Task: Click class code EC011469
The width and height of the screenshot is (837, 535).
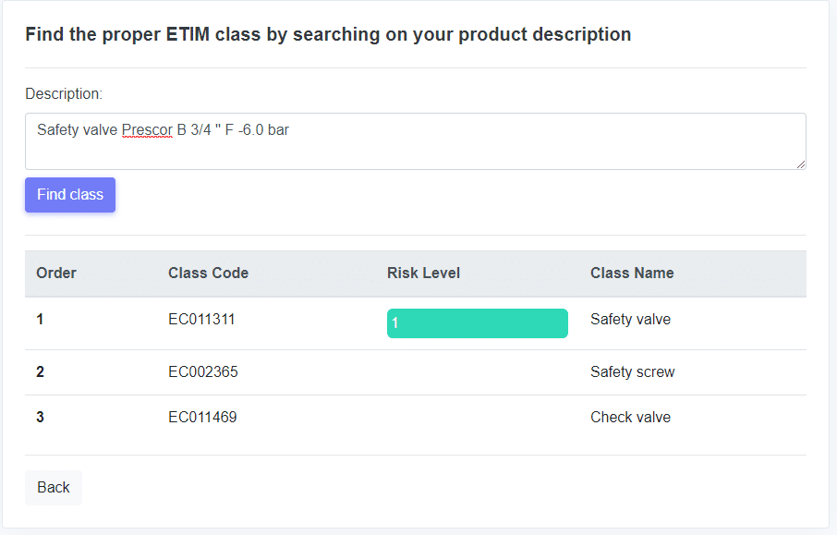Action: click(x=202, y=417)
